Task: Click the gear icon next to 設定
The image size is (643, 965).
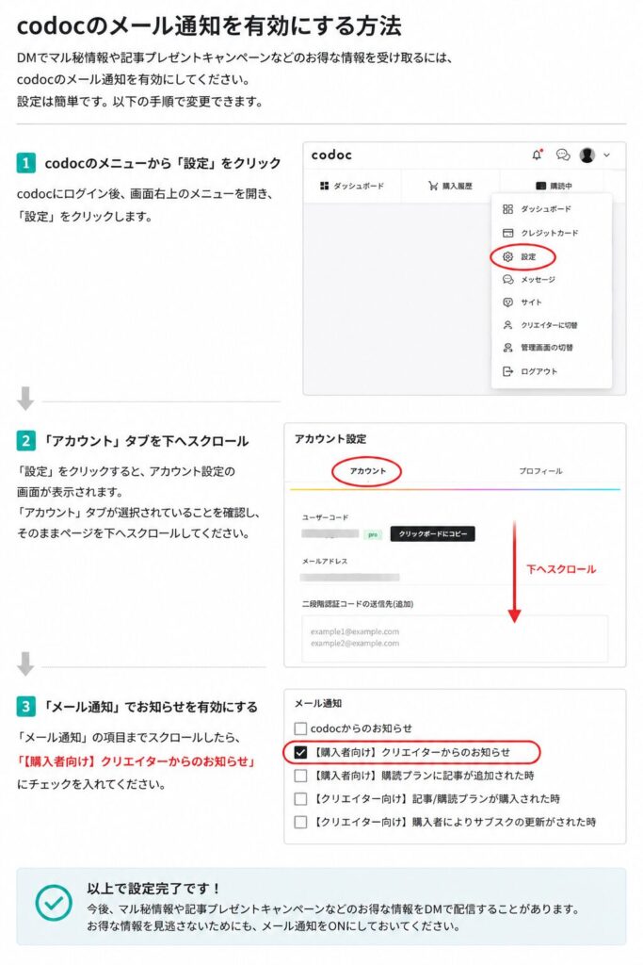Action: pyautogui.click(x=507, y=256)
